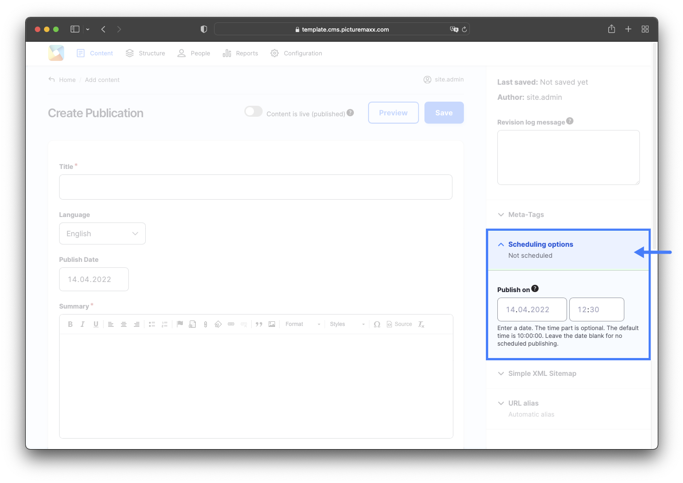This screenshot has height=483, width=683.
Task: Insert bulleted list in Summary
Action: [x=152, y=324]
